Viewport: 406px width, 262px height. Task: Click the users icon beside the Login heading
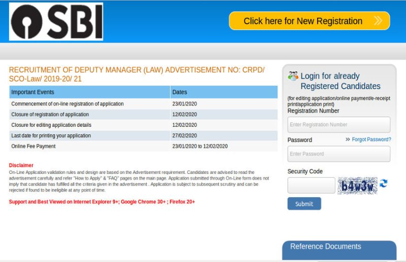pyautogui.click(x=293, y=77)
